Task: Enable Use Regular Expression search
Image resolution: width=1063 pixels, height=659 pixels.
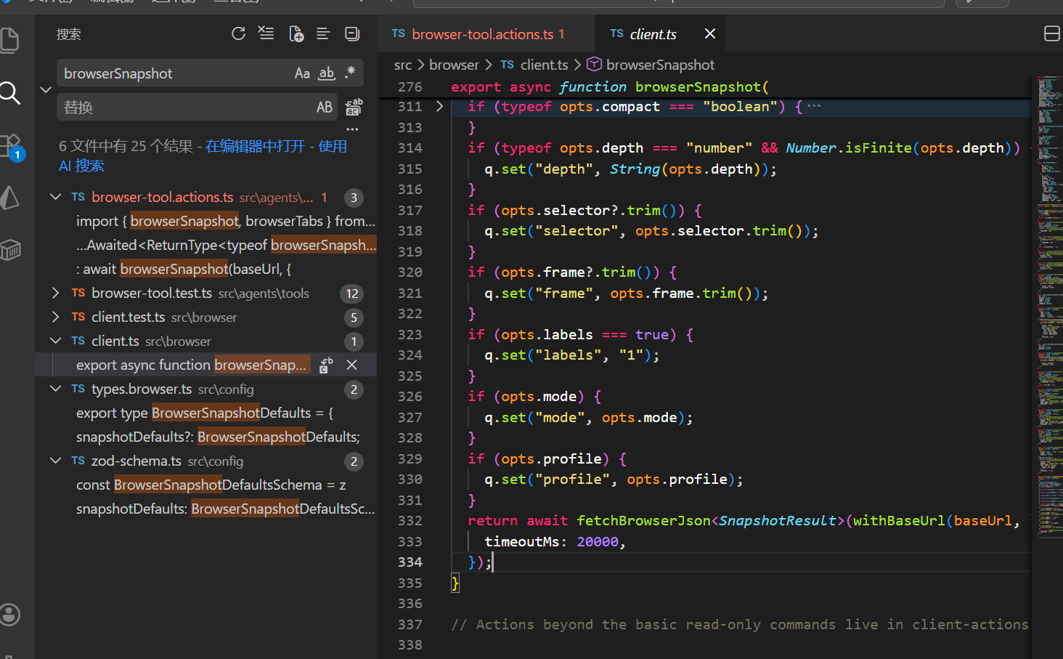Action: pyautogui.click(x=350, y=73)
